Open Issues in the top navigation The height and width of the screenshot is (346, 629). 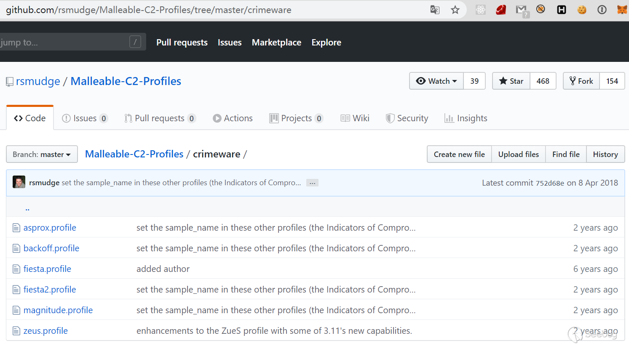[230, 43]
